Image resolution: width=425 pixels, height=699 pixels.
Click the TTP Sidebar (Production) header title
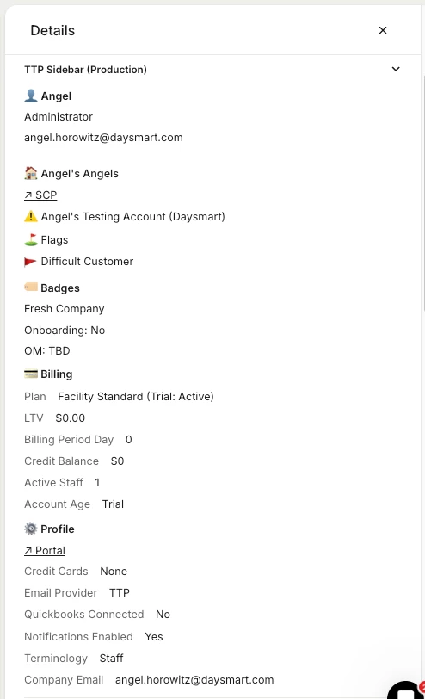click(85, 70)
